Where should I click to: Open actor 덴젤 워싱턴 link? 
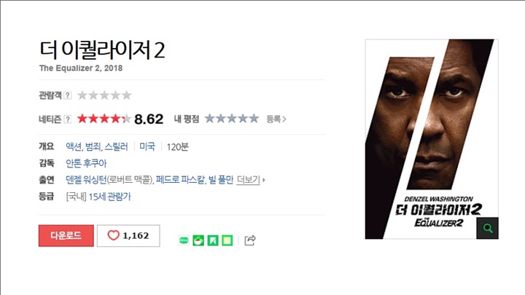click(x=86, y=180)
